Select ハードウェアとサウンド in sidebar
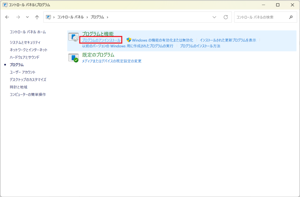Viewport: 300px width, 197px height. point(25,57)
